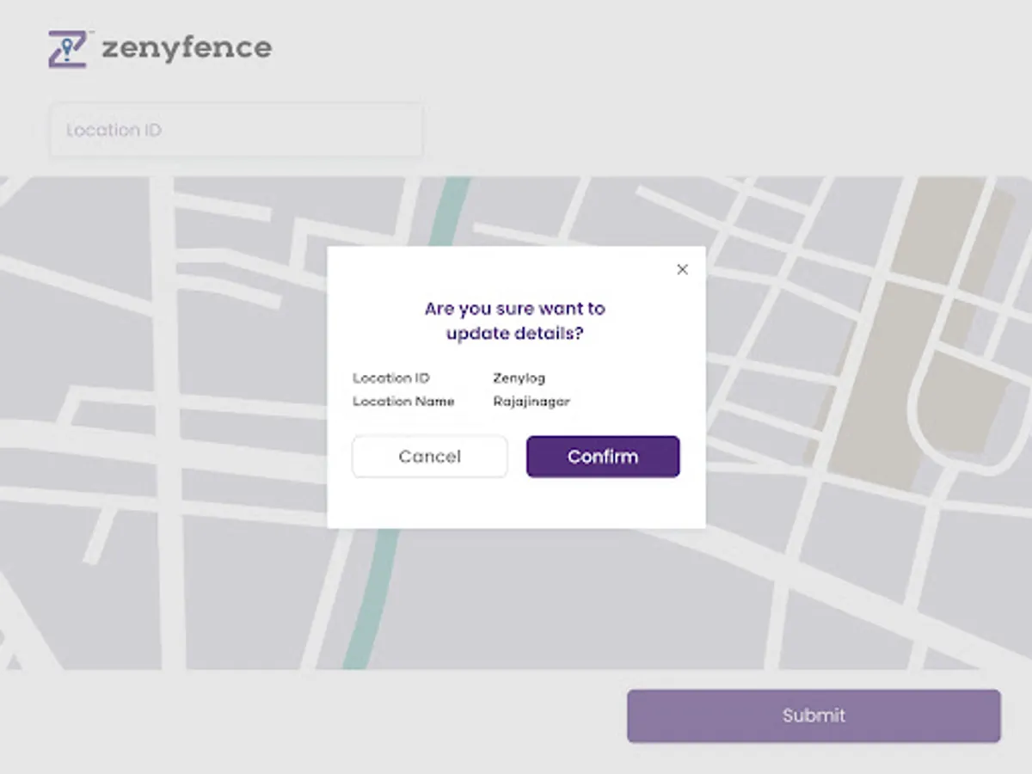Viewport: 1032px width, 774px height.
Task: Focus the Location ID input field
Action: click(236, 131)
